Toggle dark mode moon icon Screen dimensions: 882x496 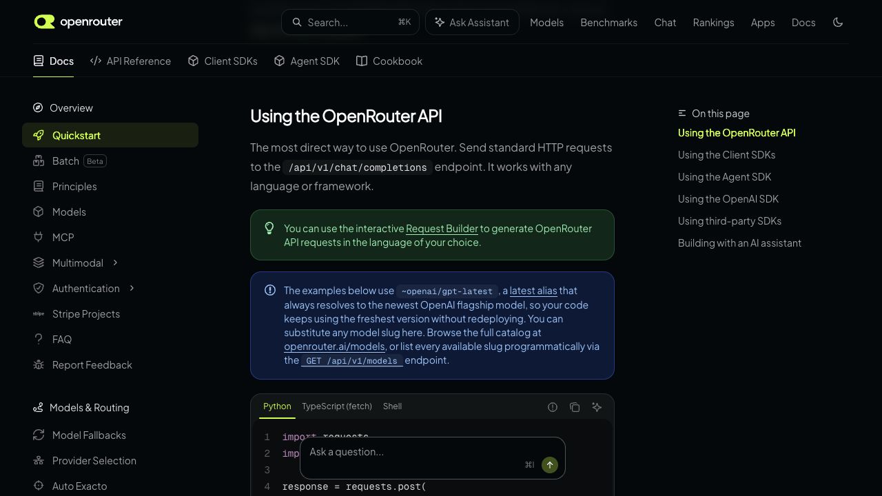tap(838, 22)
